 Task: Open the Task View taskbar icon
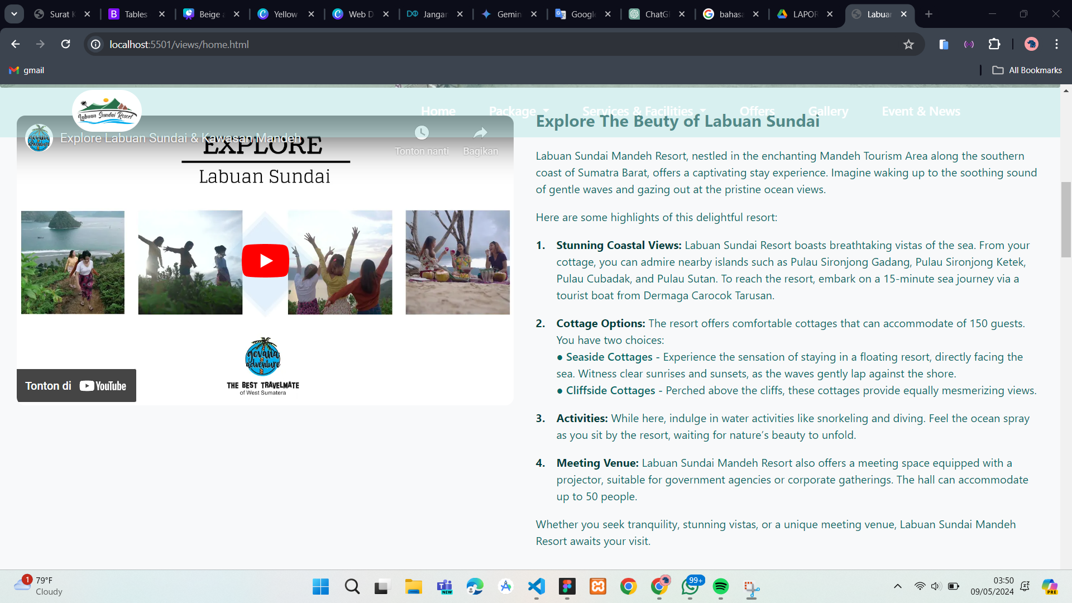click(x=382, y=587)
